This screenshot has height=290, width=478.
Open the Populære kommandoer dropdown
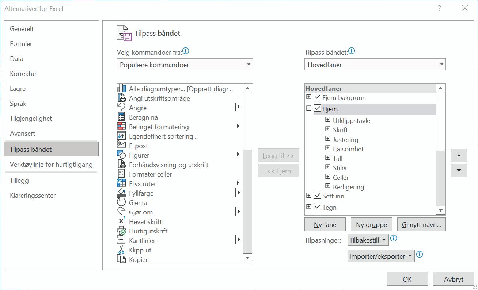(x=185, y=65)
